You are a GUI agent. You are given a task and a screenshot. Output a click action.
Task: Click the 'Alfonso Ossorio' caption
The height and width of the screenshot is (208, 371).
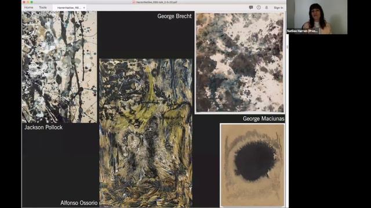pos(79,203)
